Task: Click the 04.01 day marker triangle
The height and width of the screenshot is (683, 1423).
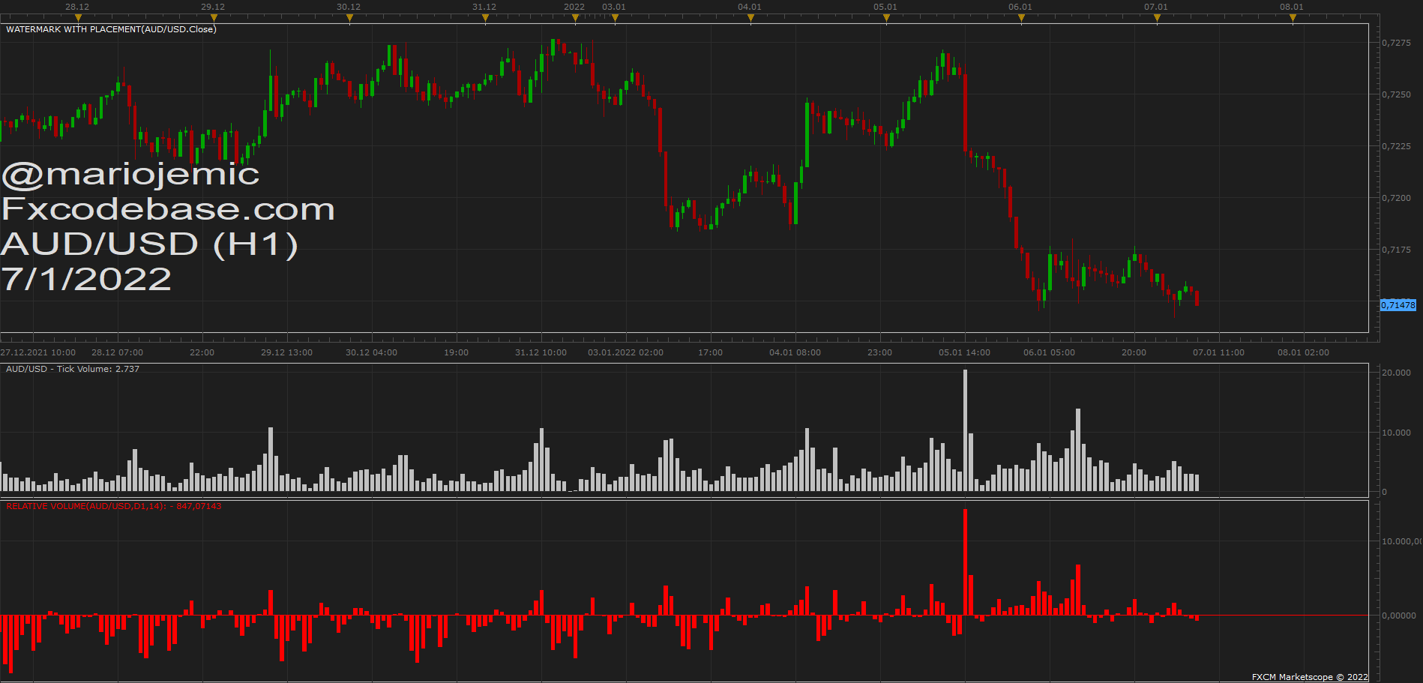Action: click(750, 19)
